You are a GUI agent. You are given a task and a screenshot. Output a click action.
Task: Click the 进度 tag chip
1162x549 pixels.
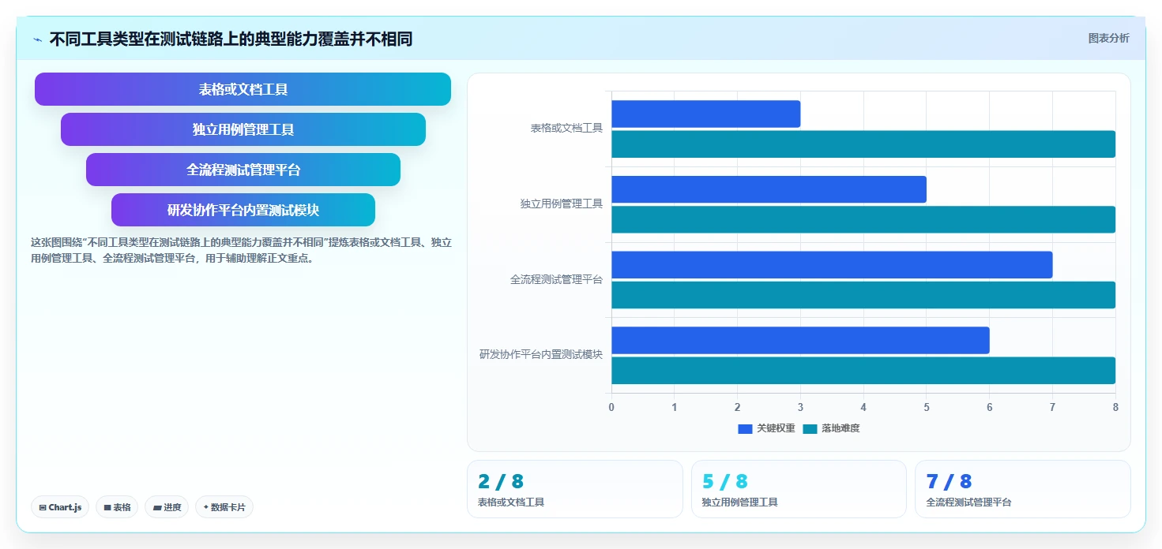[x=167, y=507]
